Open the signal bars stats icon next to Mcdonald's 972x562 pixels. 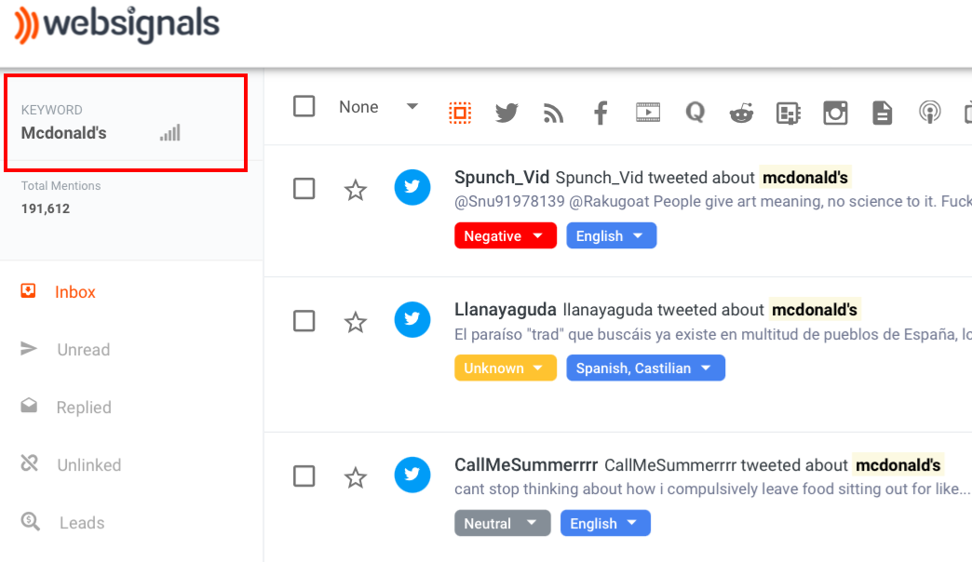tap(169, 133)
